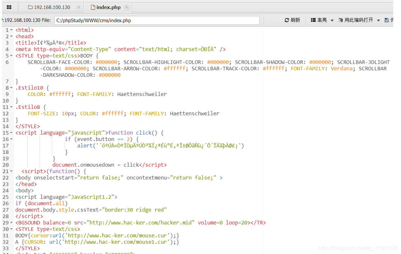Click the .Estilo10 selector name
The width and height of the screenshot is (401, 254).
(29, 88)
